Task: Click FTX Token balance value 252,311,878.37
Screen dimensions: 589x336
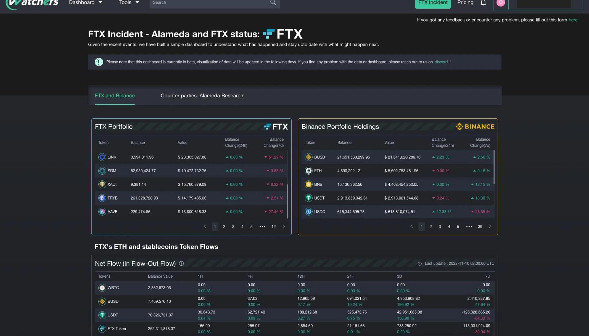Action: [x=161, y=329]
